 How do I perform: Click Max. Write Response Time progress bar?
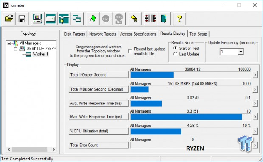click(190, 117)
